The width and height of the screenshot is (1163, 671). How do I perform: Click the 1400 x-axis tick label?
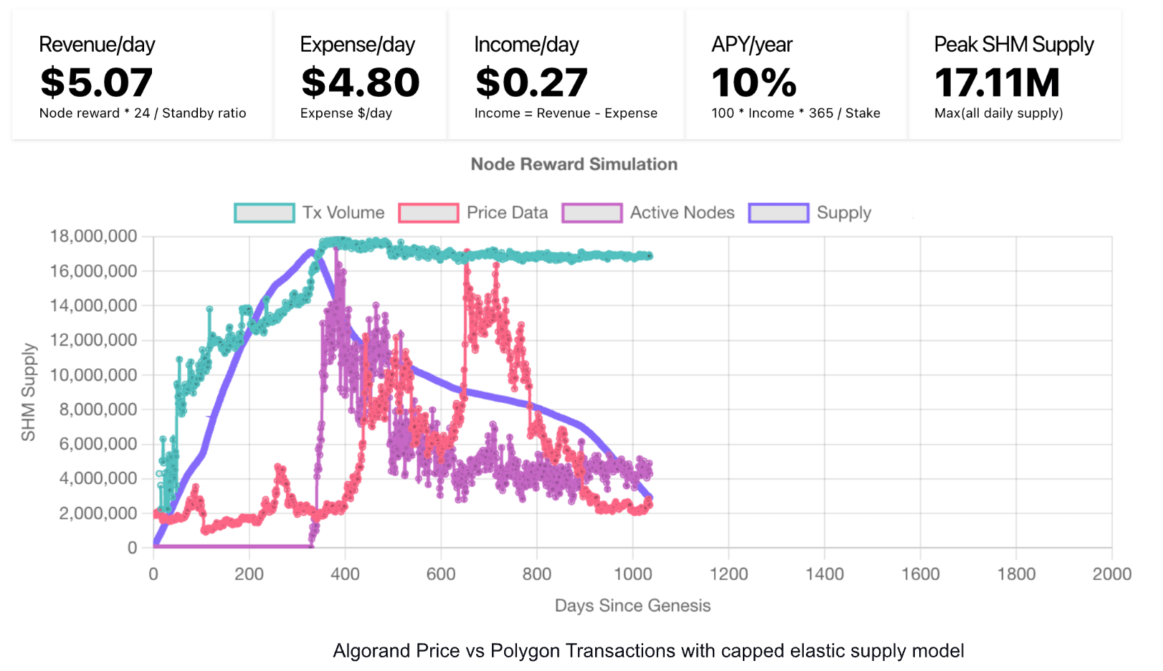pos(825,574)
